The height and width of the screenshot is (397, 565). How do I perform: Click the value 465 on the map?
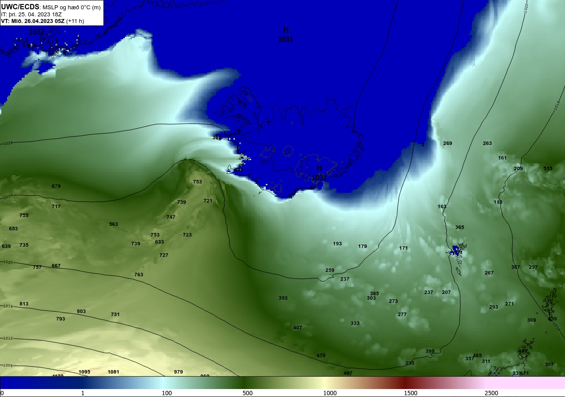tap(477, 355)
